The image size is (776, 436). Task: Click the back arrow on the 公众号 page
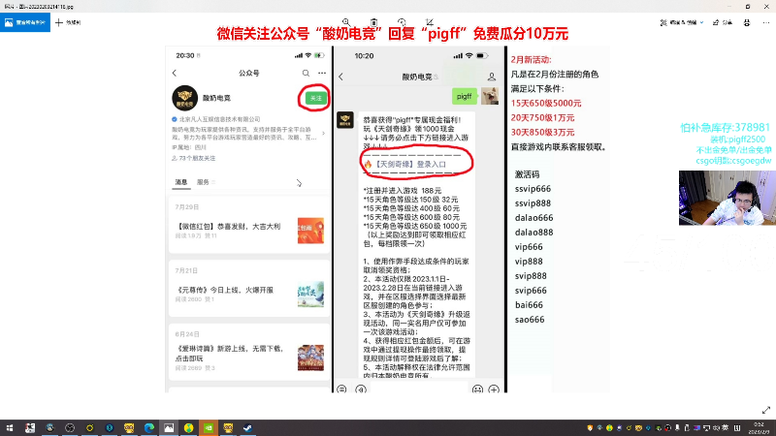pyautogui.click(x=175, y=74)
